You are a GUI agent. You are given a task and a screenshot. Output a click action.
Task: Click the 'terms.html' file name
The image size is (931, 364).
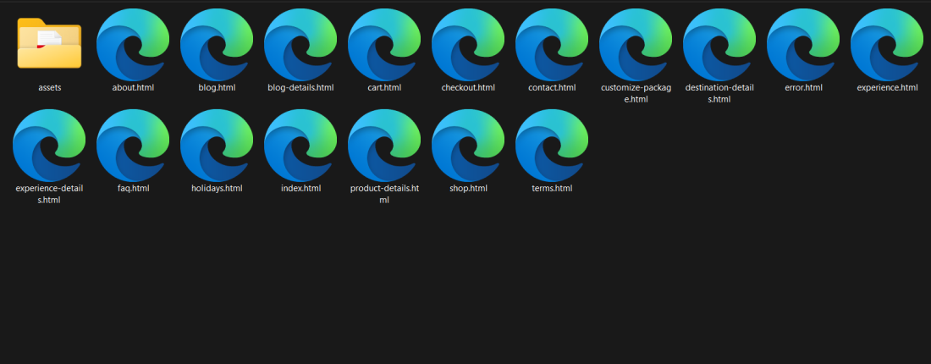[552, 189]
